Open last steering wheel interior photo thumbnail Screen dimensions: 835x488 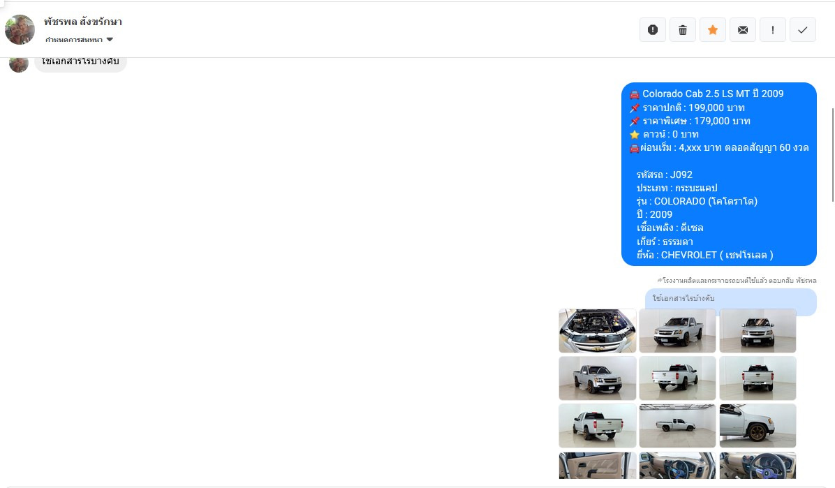point(758,465)
